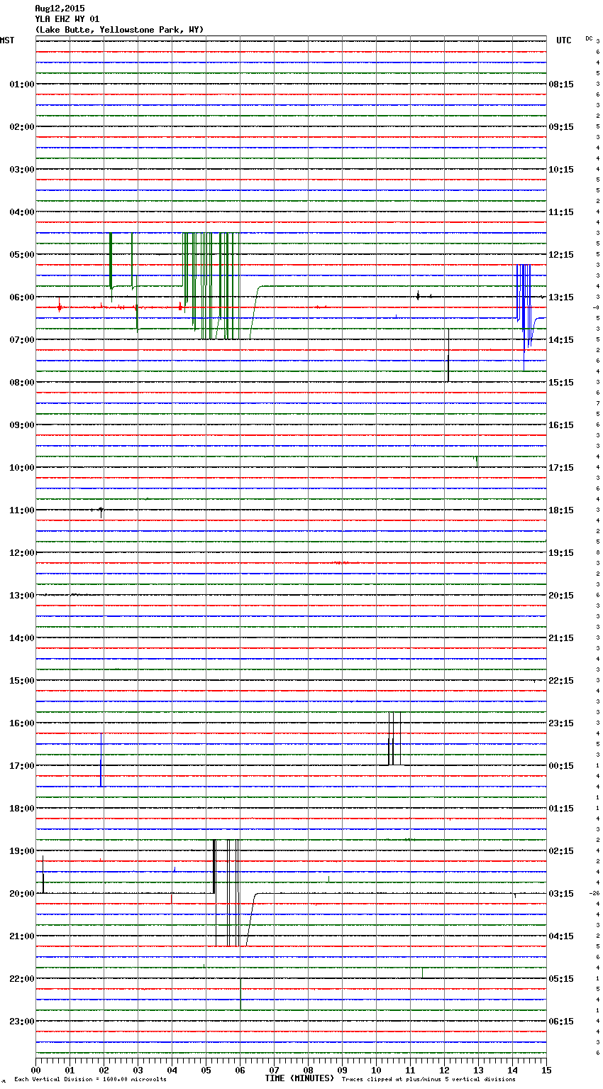Click the MST column header
Image resolution: width=603 pixels, height=1089 pixels.
tap(7, 40)
